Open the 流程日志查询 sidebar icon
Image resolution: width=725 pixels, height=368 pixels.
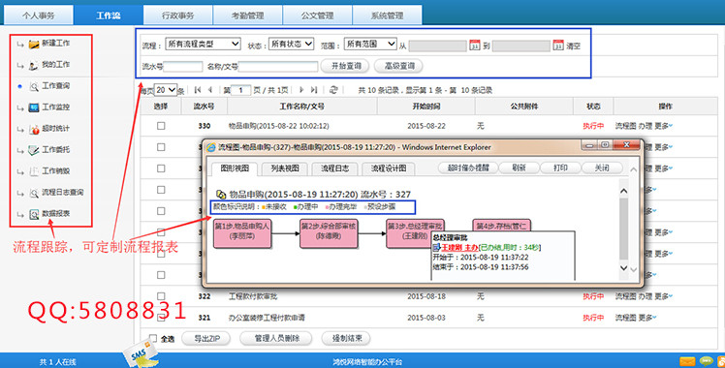(34, 193)
